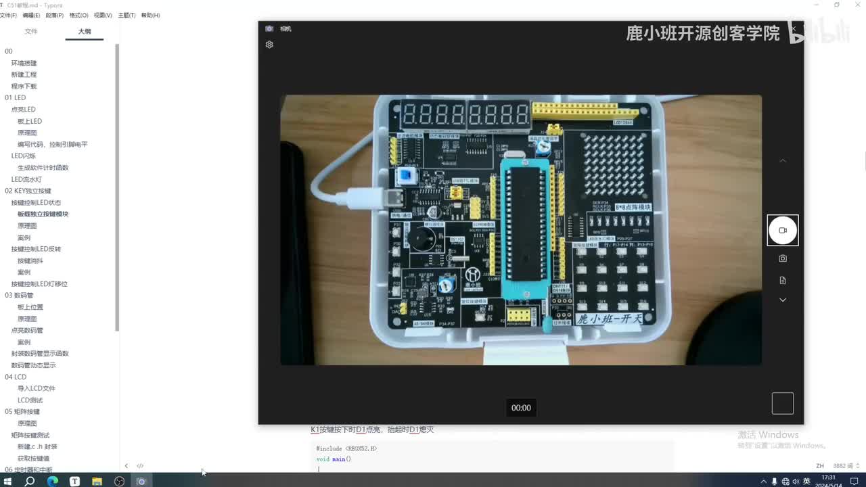866x487 pixels.
Task: Open File Explorer from taskbar
Action: (97, 481)
